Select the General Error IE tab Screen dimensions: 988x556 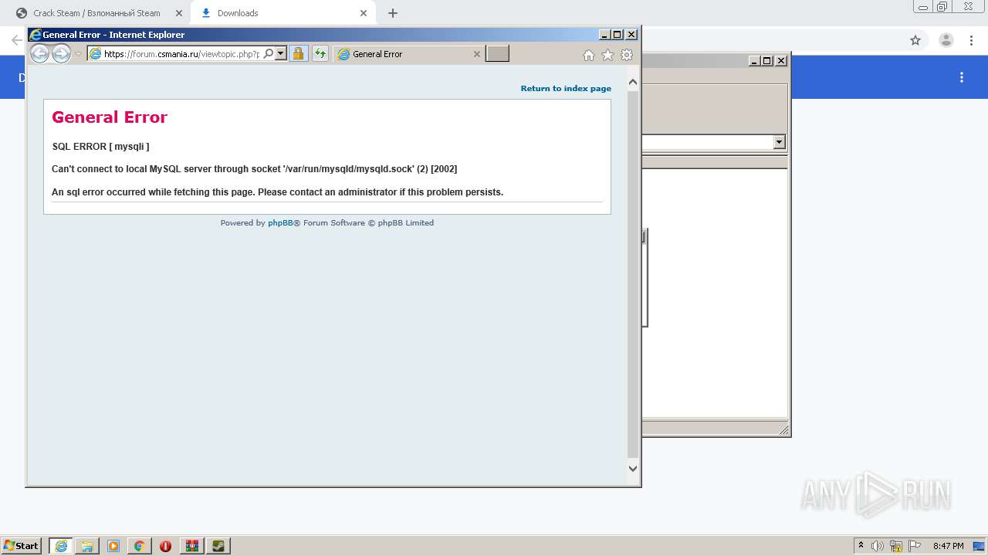tap(409, 54)
